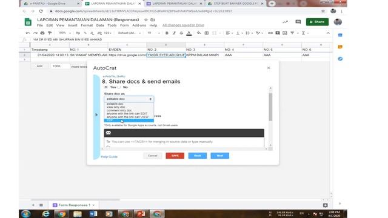This screenshot has height=218, width=388.
Task: Open the font size dropdown
Action: tap(153, 33)
